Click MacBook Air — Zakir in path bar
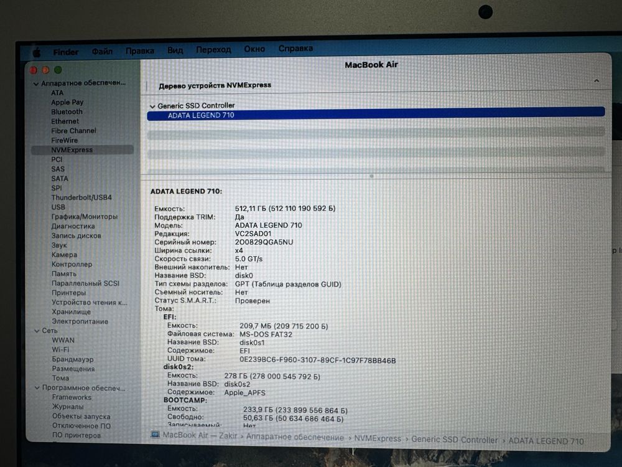The width and height of the screenshot is (622, 467). [200, 435]
